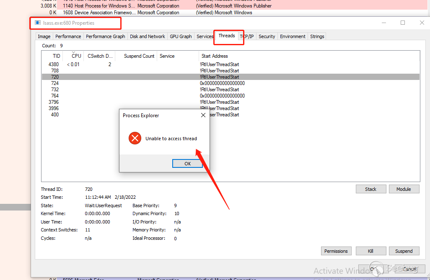
Task: Click the red error icon in dialog
Action: coord(135,138)
